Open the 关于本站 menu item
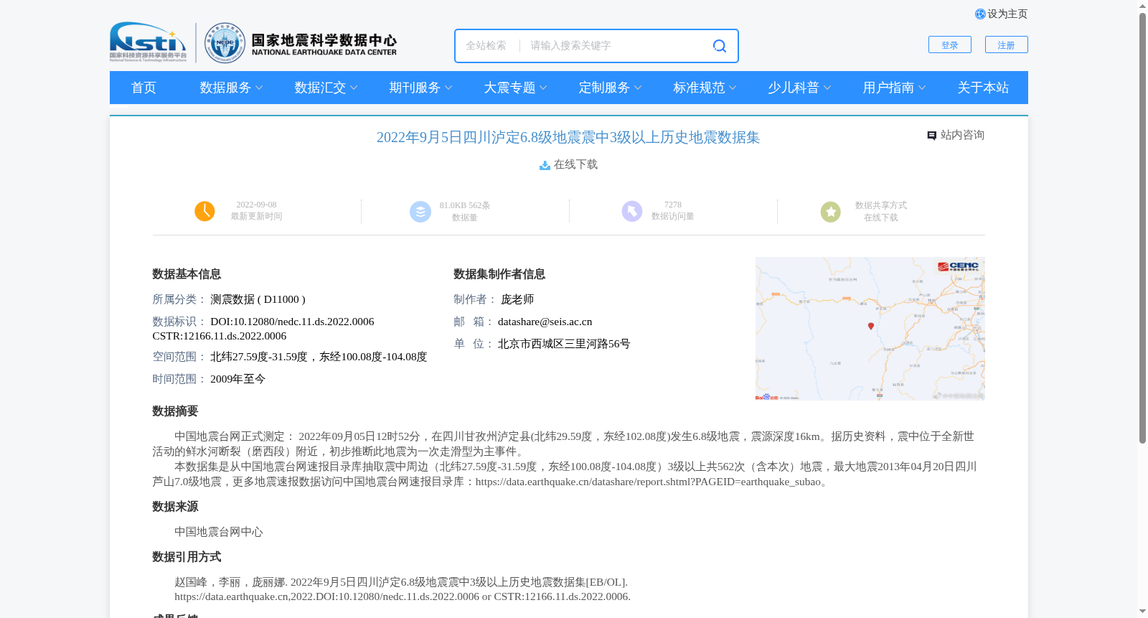 (983, 88)
